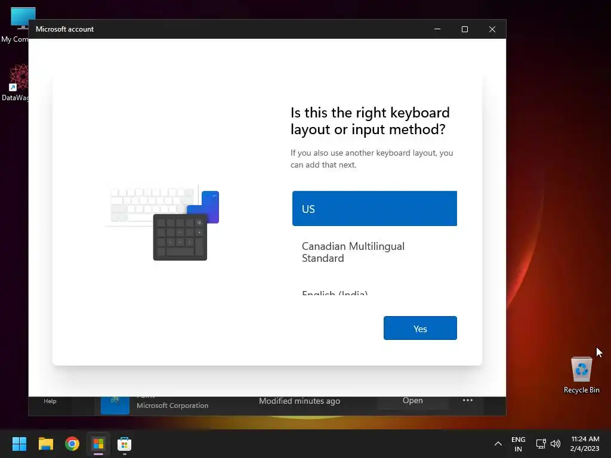Click Help in the Store window
This screenshot has height=458, width=611.
pos(50,401)
